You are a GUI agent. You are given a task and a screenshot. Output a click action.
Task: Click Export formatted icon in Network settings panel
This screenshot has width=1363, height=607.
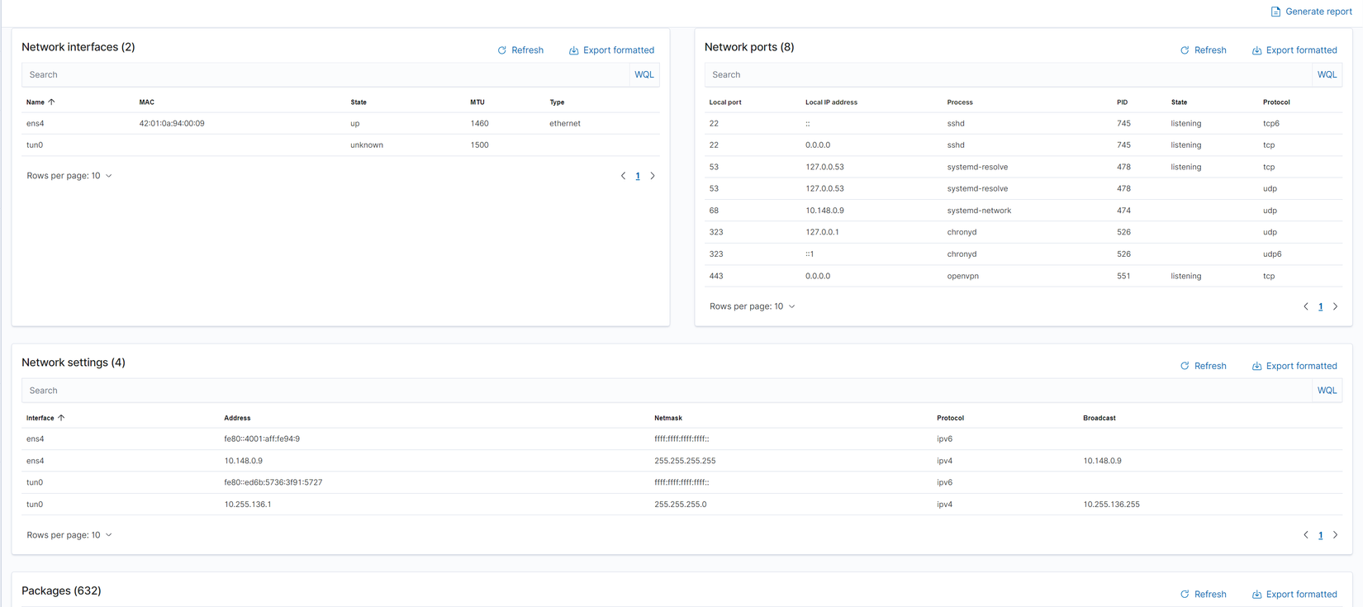1256,366
